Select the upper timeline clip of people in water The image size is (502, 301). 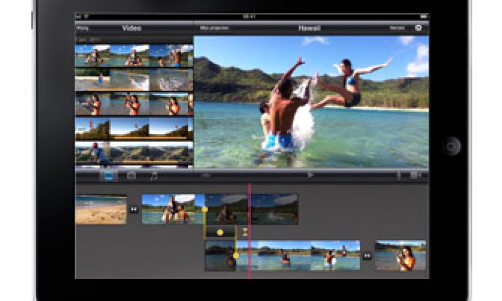(x=220, y=209)
